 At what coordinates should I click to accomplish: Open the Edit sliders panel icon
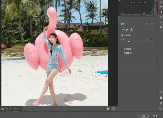(x=161, y=3)
